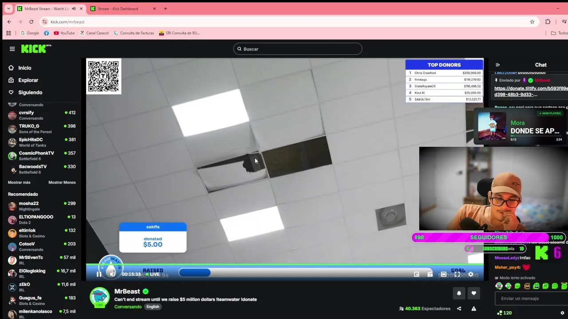This screenshot has width=568, height=319.
Task: Open BacwoodsTV channel in the sidebar
Action: [x=42, y=169]
